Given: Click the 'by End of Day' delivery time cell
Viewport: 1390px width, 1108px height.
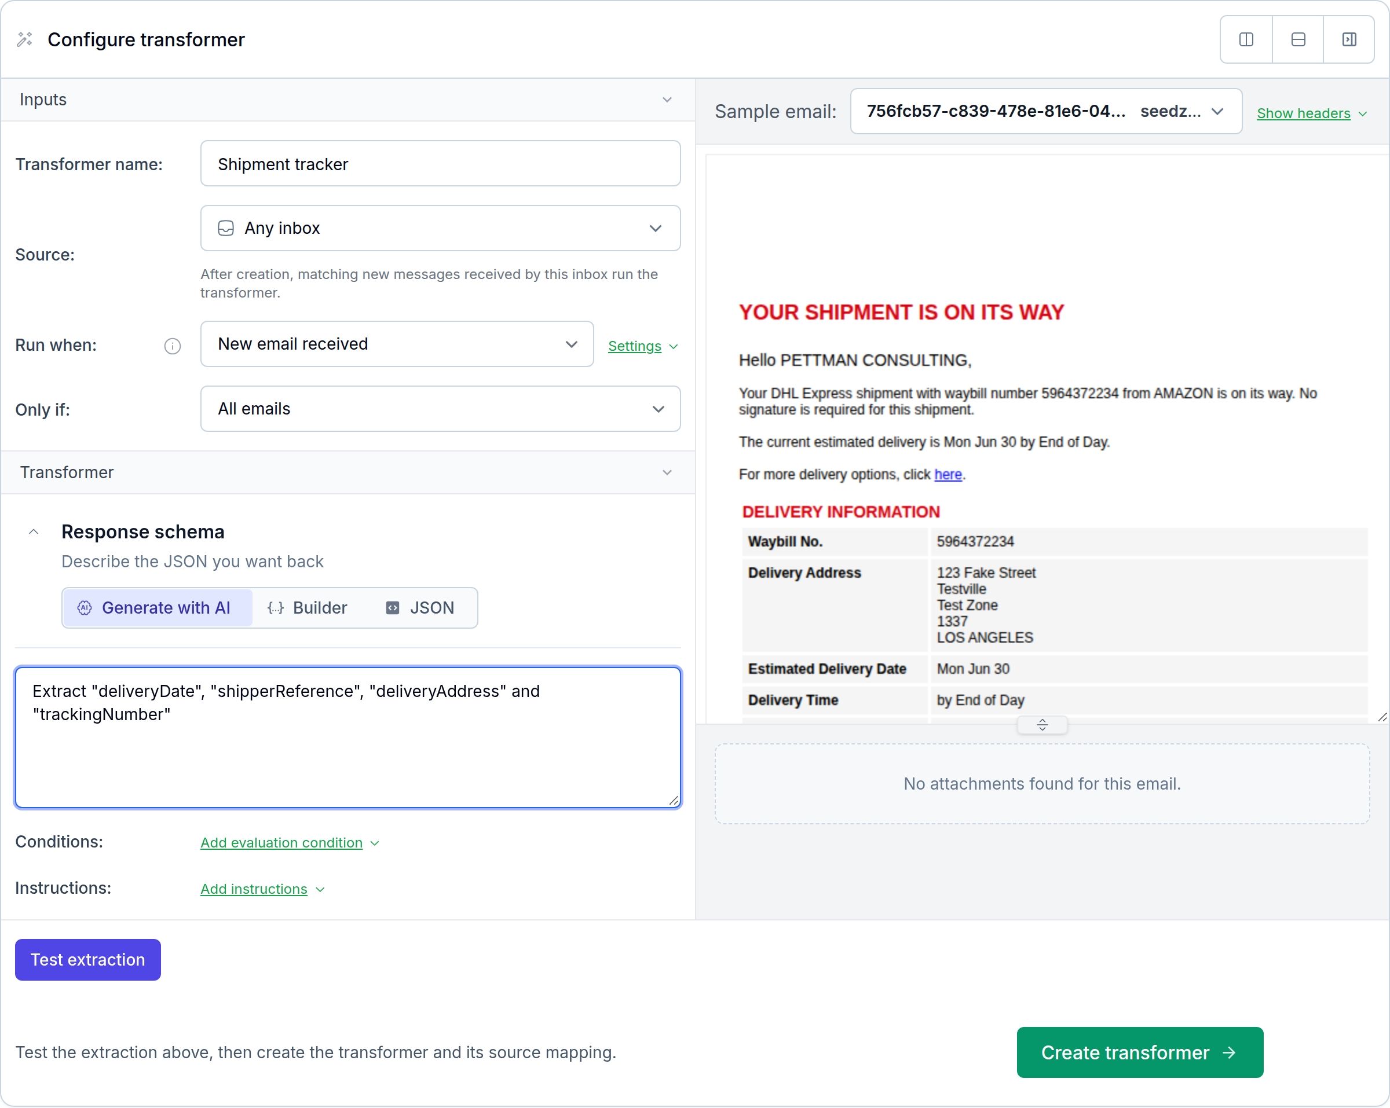Looking at the screenshot, I should click(x=1148, y=700).
